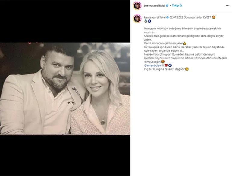
Task: Open the three-dot more options menu
Action: click(x=227, y=6)
